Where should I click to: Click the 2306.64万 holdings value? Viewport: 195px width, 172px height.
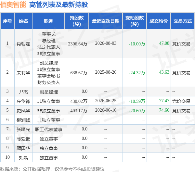click(x=78, y=44)
